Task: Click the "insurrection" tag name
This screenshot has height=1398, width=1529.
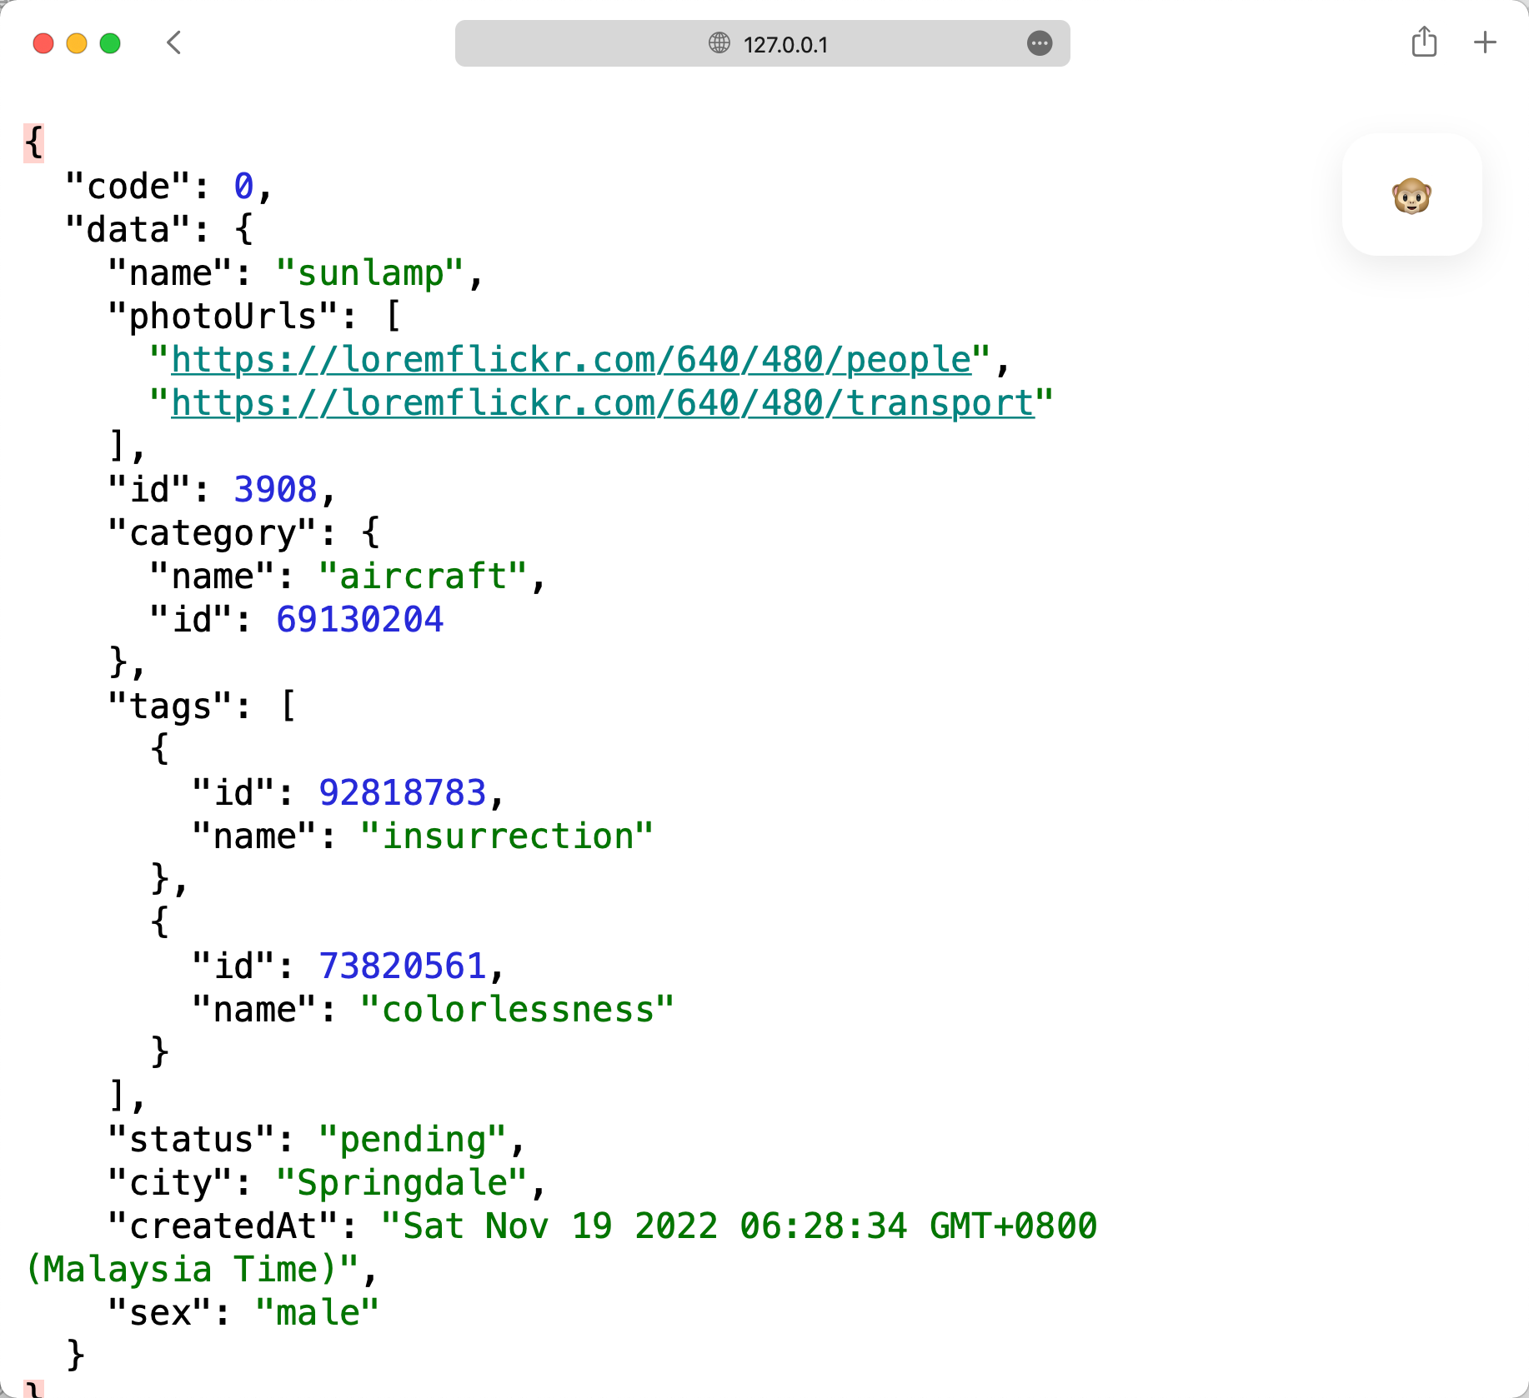Action: point(507,836)
